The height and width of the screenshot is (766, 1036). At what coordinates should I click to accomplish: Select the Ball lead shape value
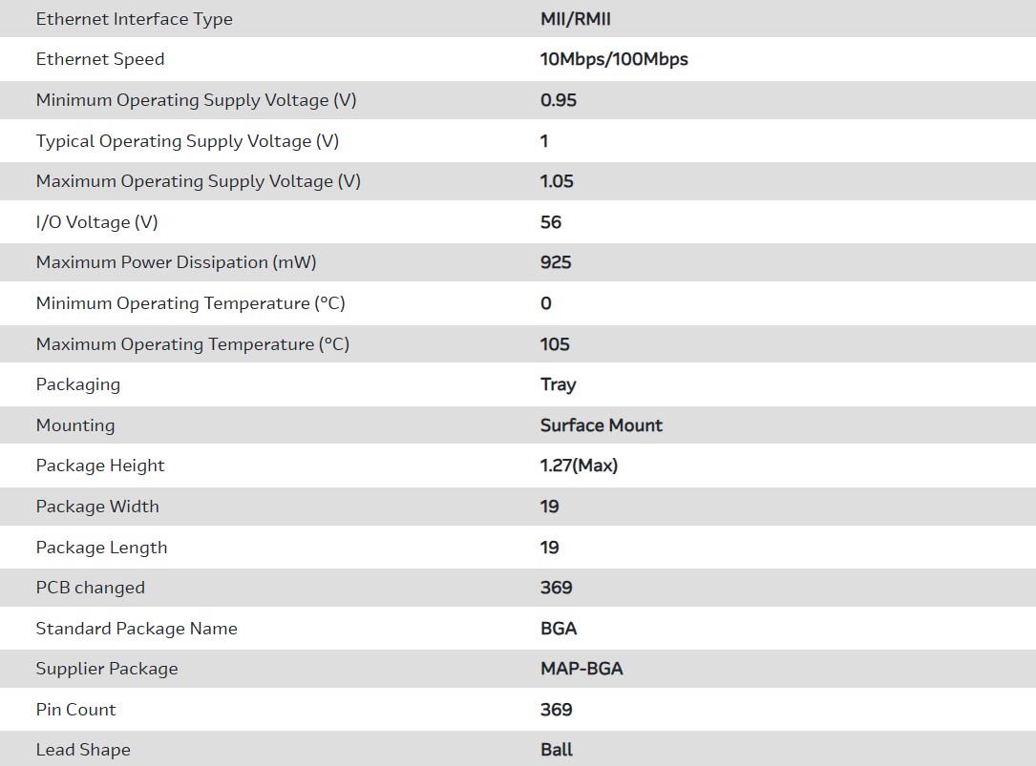click(557, 750)
